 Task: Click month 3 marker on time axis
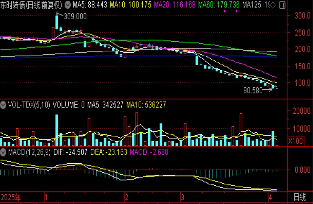[x=182, y=197]
